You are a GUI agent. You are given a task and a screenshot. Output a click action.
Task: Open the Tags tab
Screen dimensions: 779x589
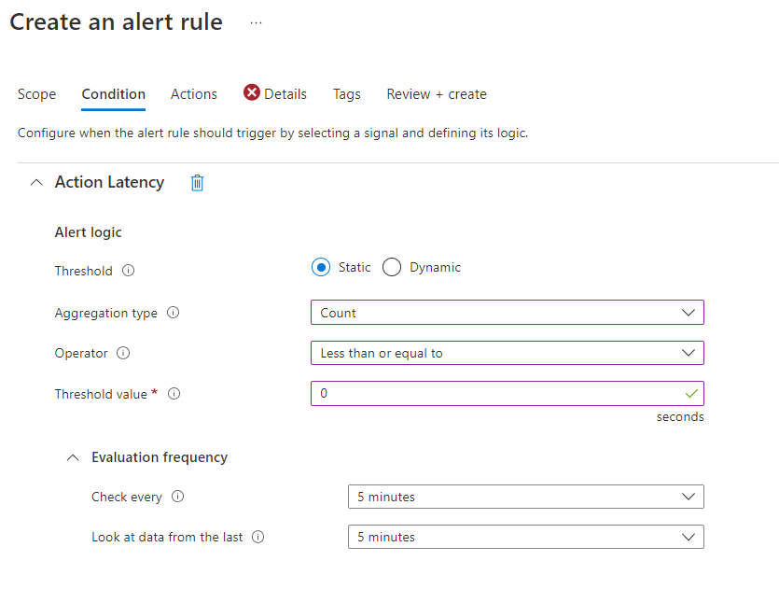346,93
